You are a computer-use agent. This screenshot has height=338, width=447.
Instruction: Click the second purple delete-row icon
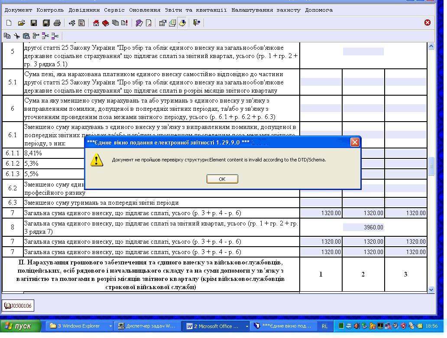pos(55,36)
